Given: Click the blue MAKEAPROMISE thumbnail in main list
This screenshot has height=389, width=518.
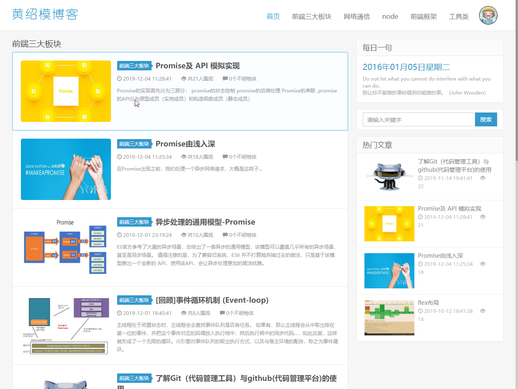Looking at the screenshot, I should [x=66, y=169].
